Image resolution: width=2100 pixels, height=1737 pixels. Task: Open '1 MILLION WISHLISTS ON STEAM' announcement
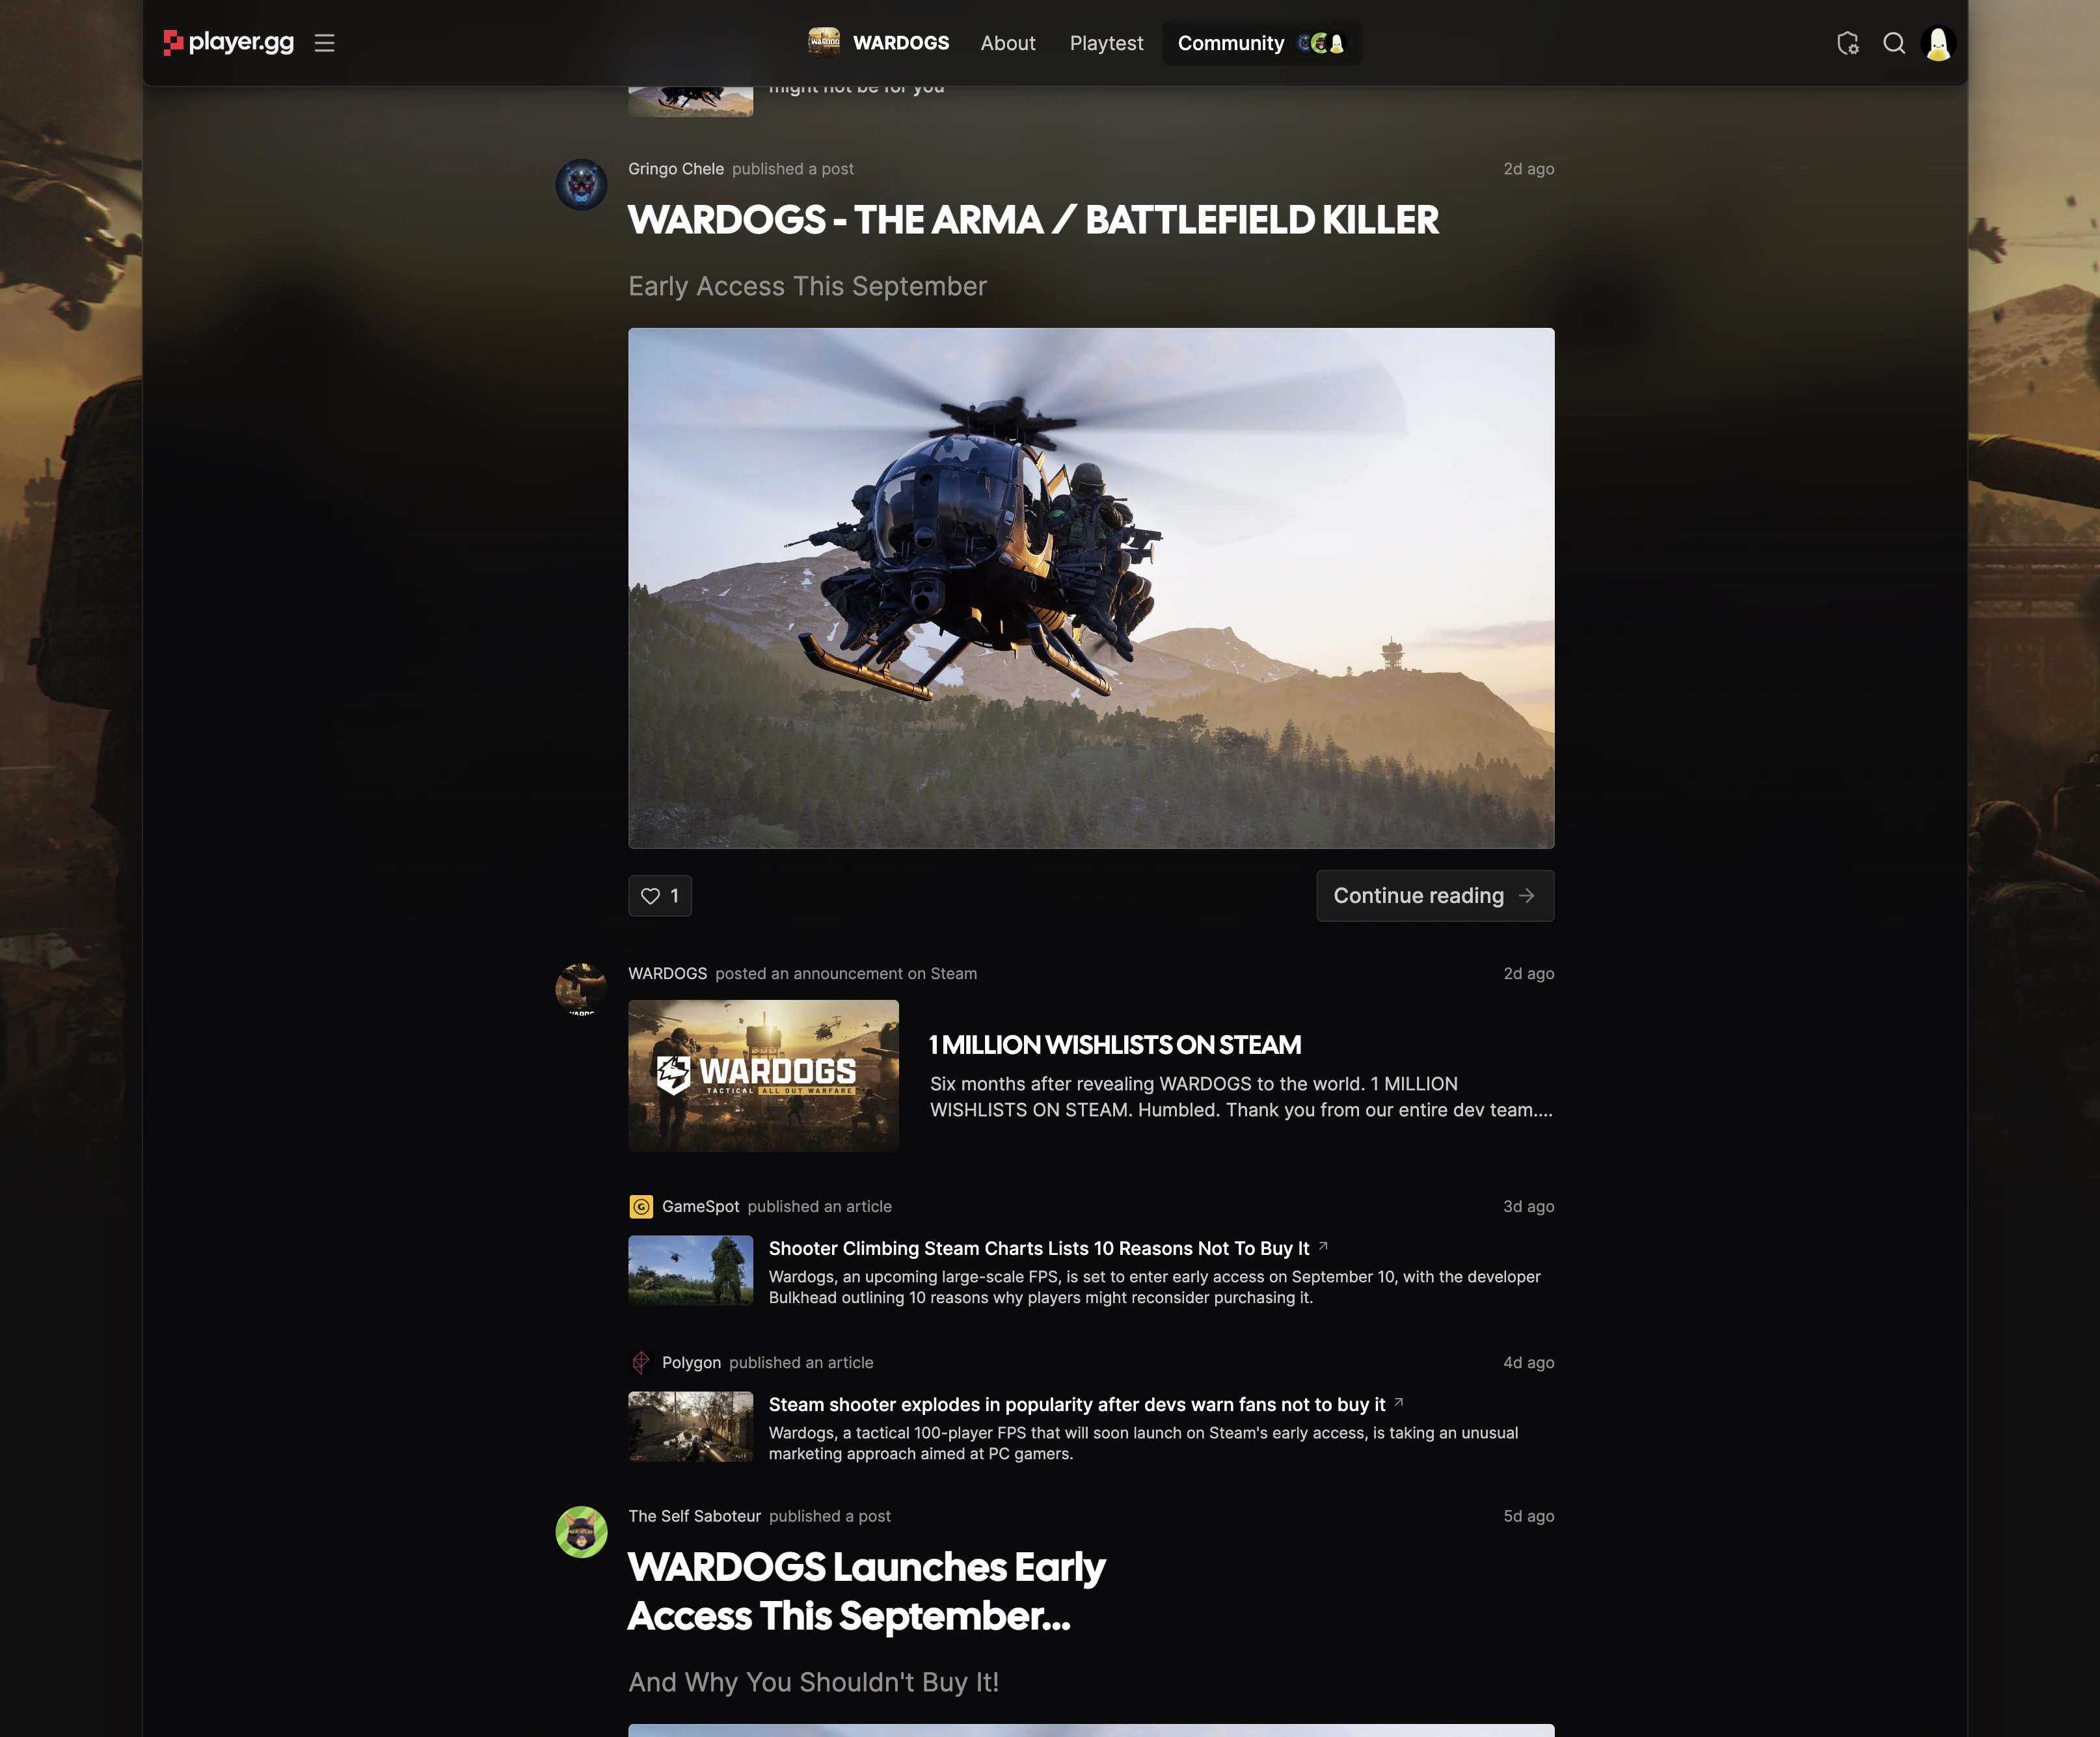(1115, 1045)
